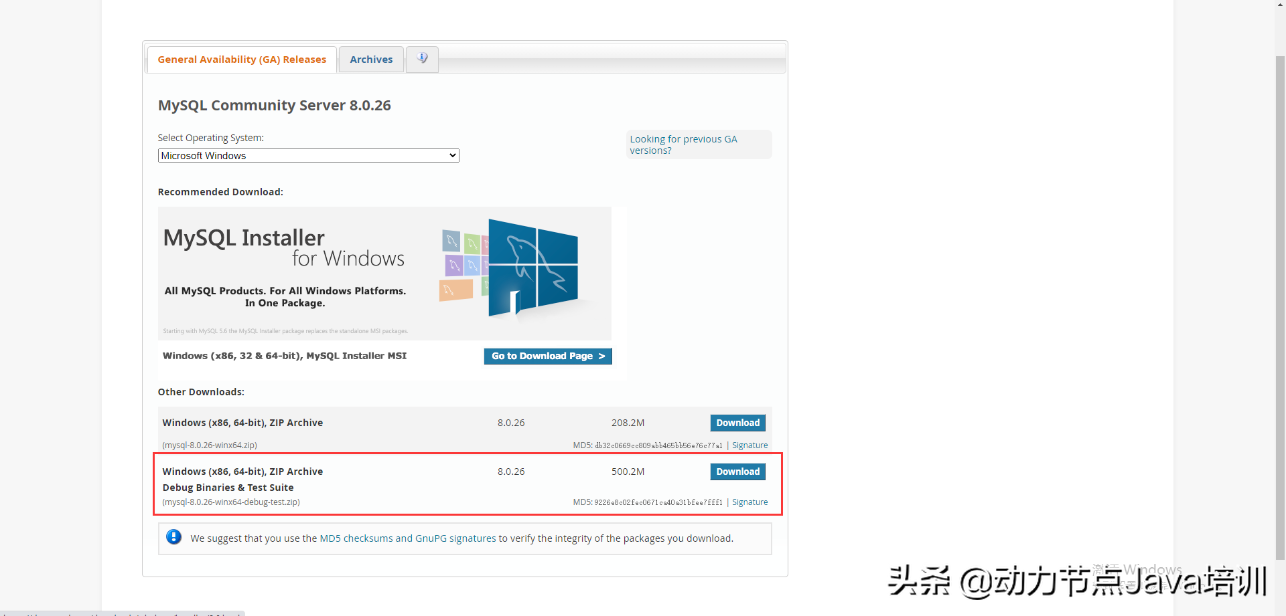Select the file name (mysql-8.0.26-winx64.zip)
This screenshot has width=1286, height=616.
coord(210,445)
